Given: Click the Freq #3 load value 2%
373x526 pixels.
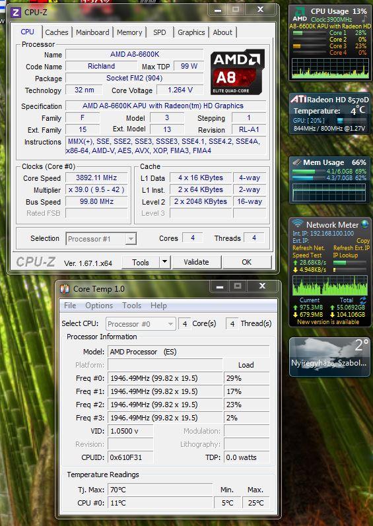Looking at the screenshot, I should (x=246, y=418).
